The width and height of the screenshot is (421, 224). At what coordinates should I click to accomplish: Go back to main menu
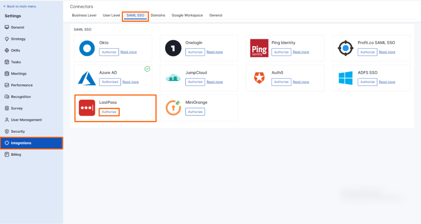click(20, 6)
